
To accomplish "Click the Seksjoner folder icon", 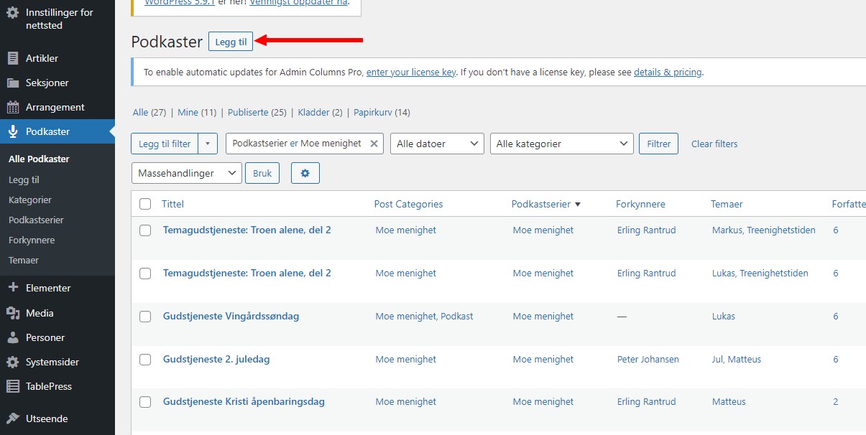I will [13, 83].
